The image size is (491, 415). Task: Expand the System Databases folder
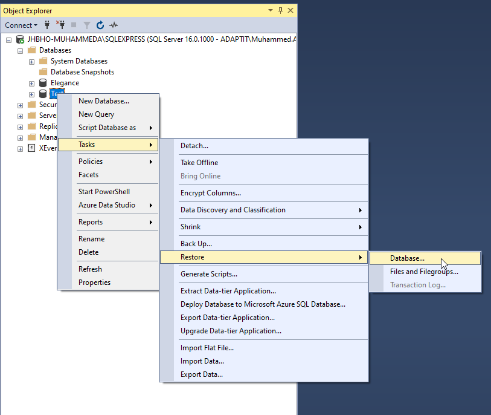click(31, 62)
